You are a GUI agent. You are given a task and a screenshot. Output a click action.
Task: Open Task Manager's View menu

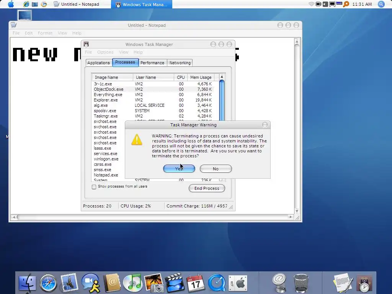(x=124, y=52)
